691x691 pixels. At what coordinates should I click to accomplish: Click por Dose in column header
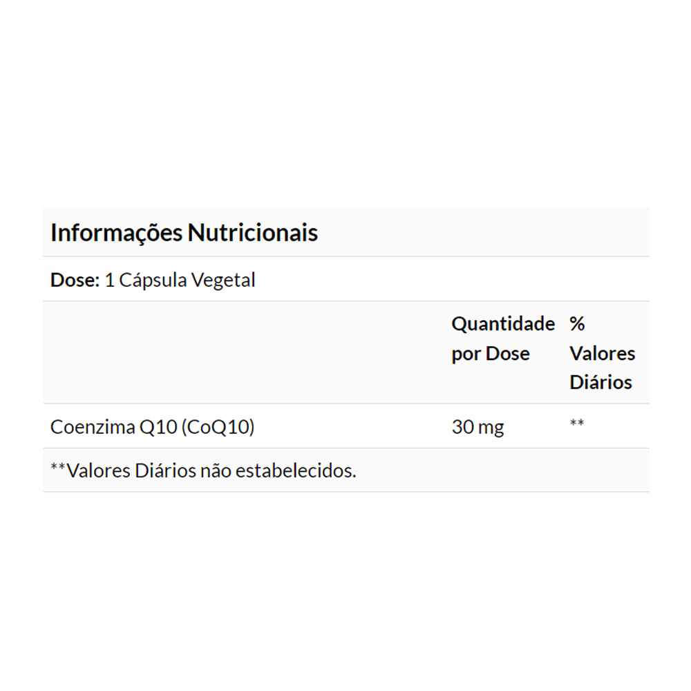[491, 353]
